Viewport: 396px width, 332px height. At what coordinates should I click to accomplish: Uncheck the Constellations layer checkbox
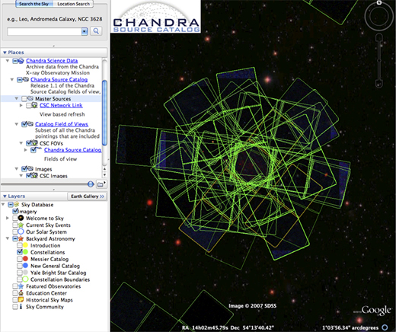click(20, 252)
